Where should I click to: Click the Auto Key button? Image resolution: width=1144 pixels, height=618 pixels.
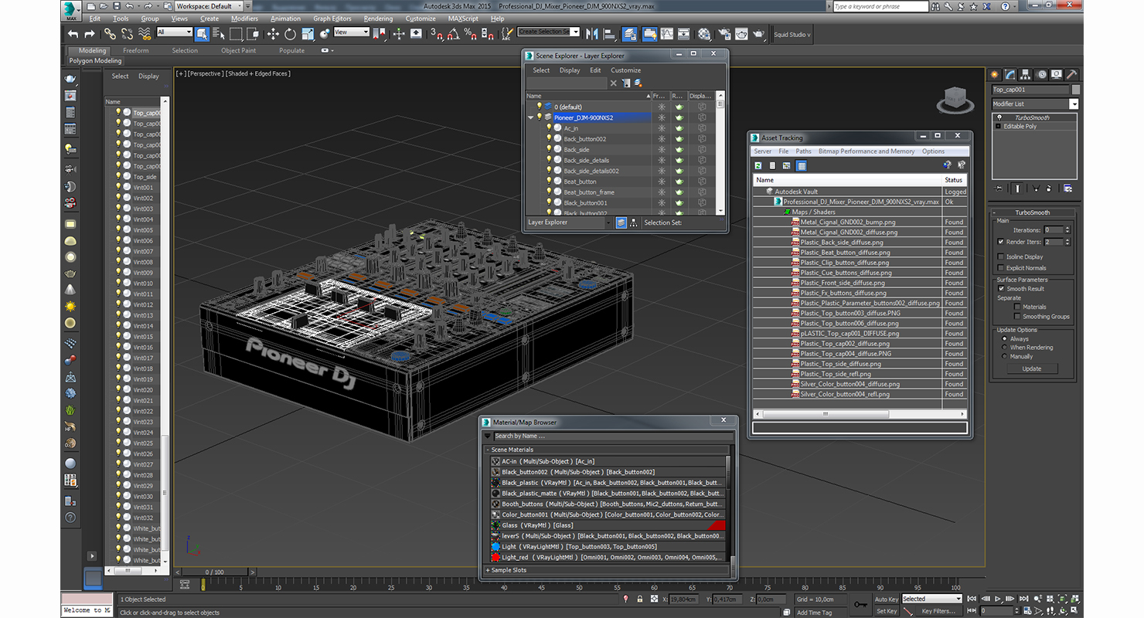pos(887,599)
